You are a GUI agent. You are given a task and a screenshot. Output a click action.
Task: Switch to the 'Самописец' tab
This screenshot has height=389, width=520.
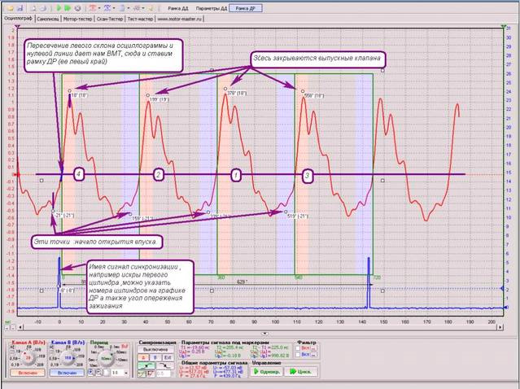pyautogui.click(x=48, y=19)
